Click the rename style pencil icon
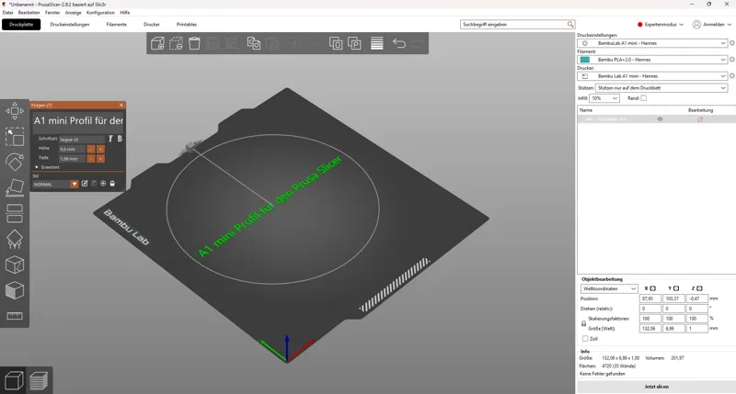Viewport: 736px width, 394px height. pos(85,184)
